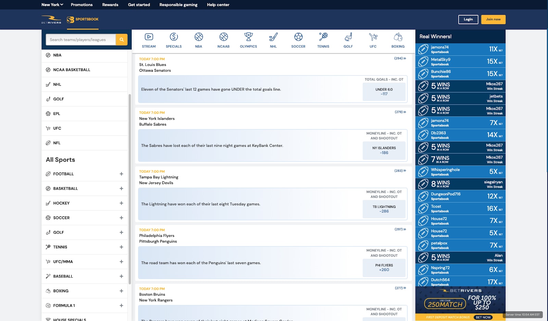Open the Stream icon in sports bar

point(149,37)
